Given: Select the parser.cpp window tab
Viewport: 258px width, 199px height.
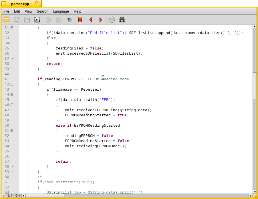Looking at the screenshot, I should [x=20, y=4].
